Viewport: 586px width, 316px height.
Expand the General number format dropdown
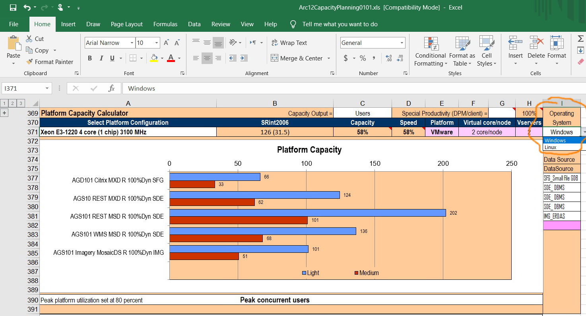[402, 43]
